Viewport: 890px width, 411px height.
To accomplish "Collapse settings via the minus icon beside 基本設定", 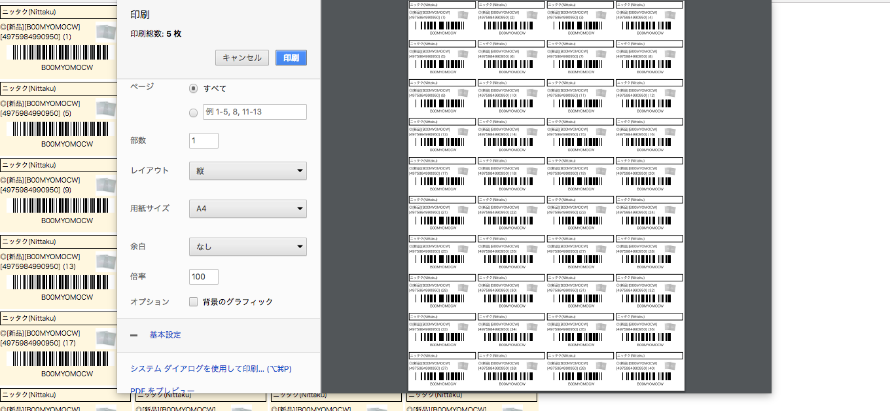I will [x=134, y=335].
